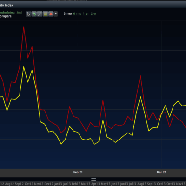Click the Nov12 timeline label

[x=39, y=184]
